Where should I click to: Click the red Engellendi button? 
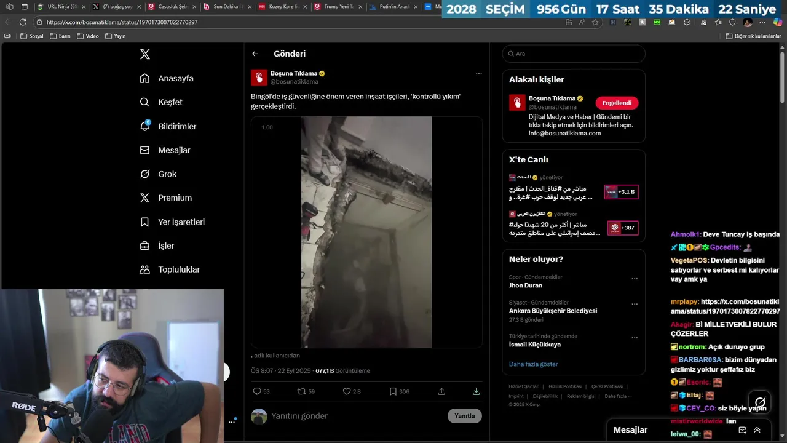617,103
